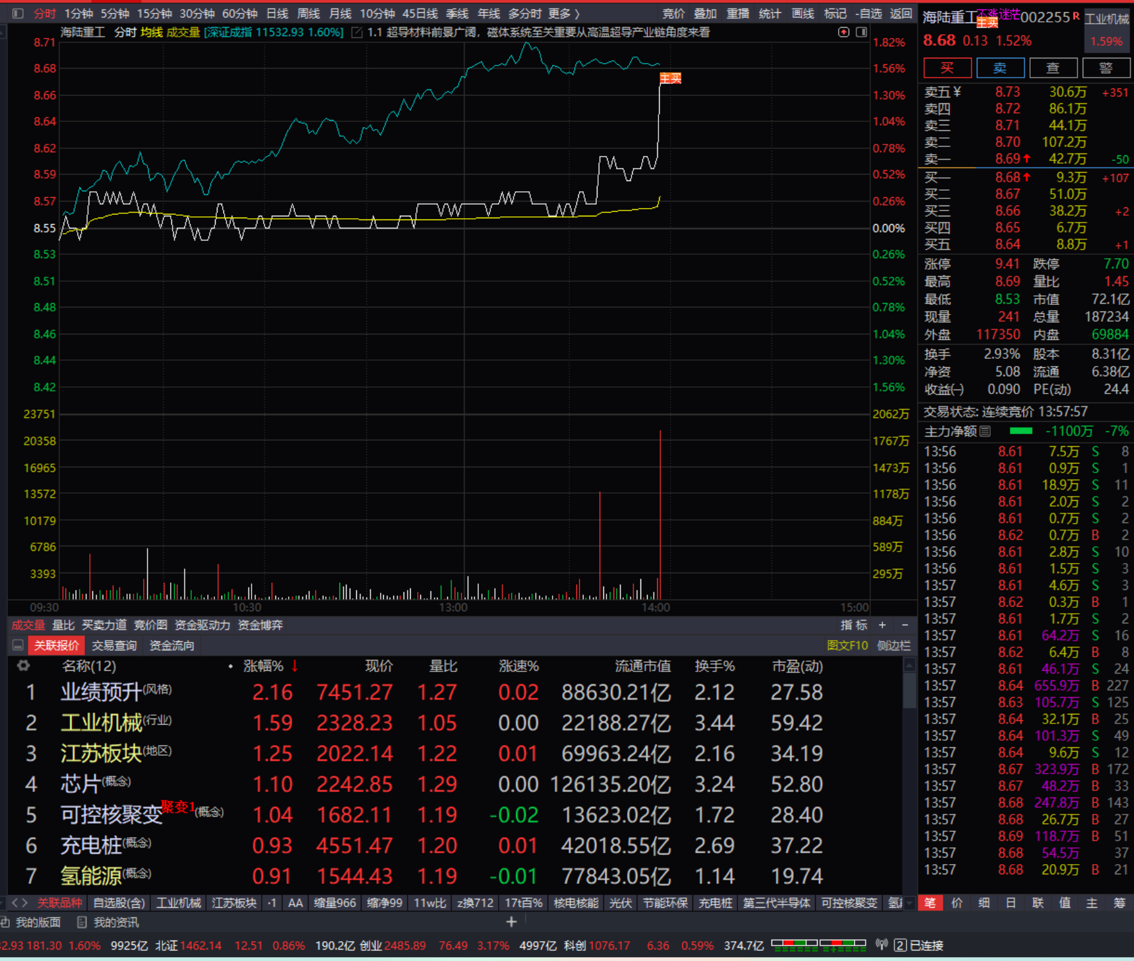Click the panel layout icon before 分时
This screenshot has height=961, width=1134.
(18, 13)
